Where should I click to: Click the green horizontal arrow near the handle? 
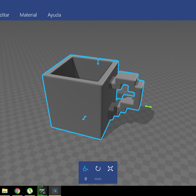148,107
